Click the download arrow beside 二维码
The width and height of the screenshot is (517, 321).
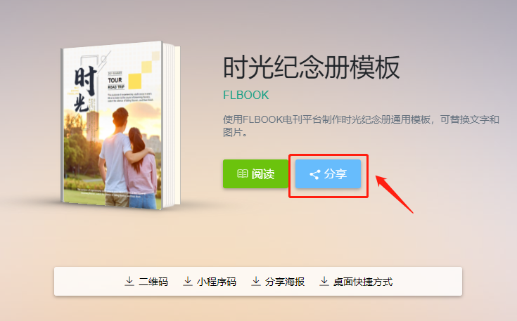click(x=129, y=281)
